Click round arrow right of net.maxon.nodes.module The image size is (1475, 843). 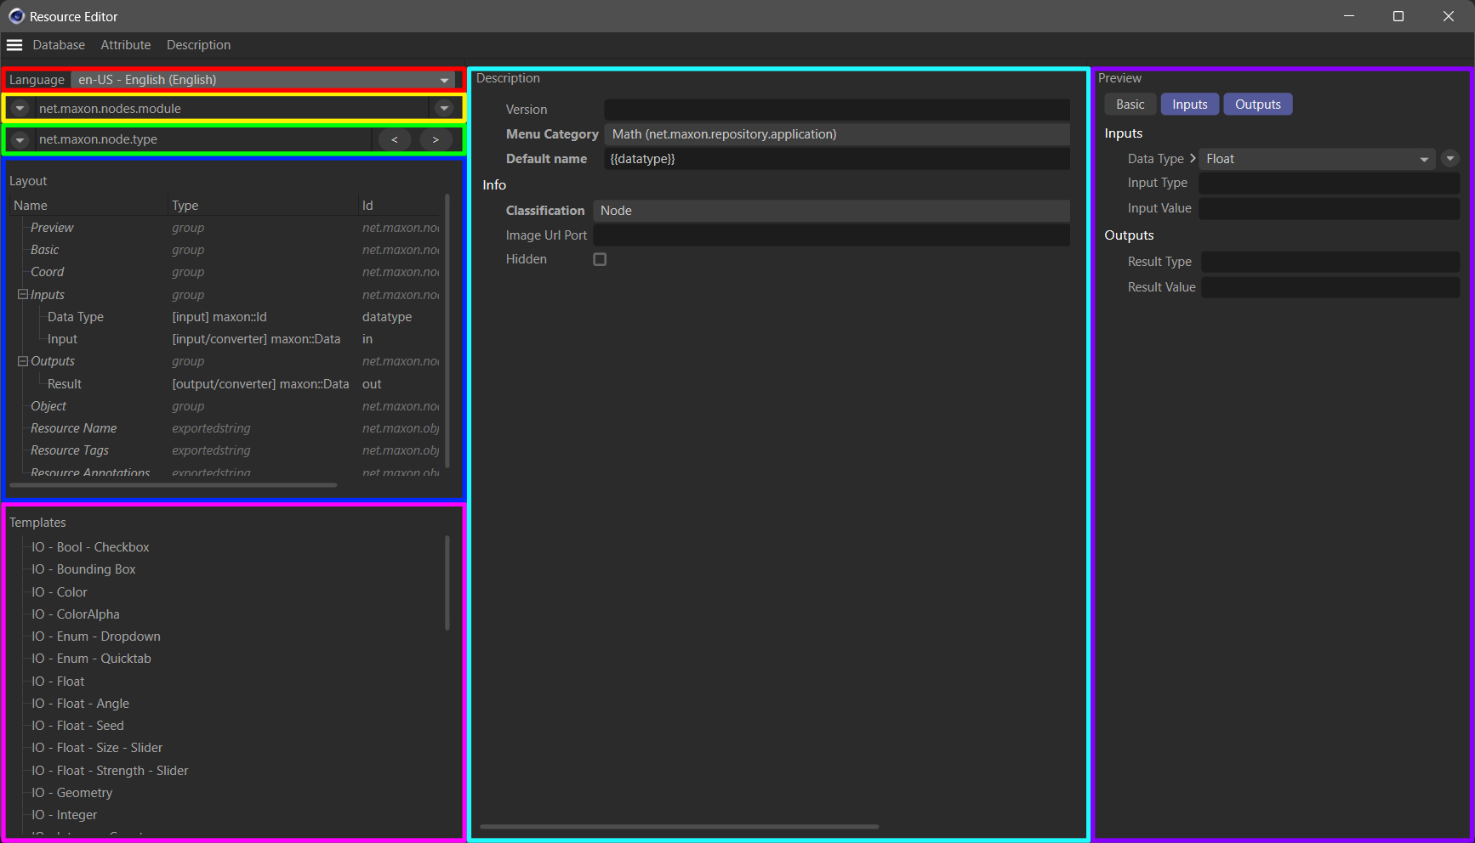click(x=444, y=109)
